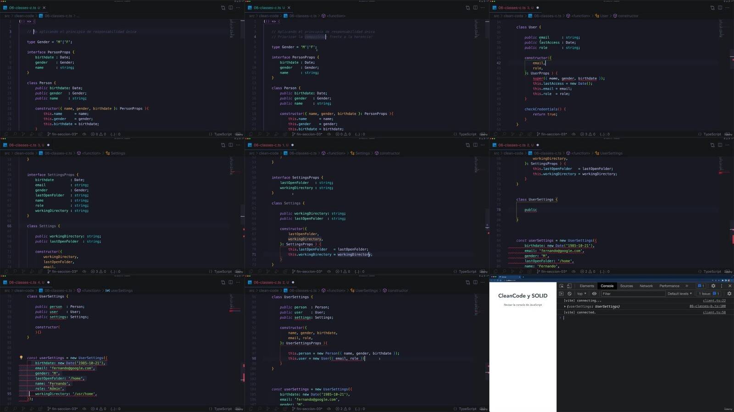Open the client.ts:22 source link
This screenshot has height=412, width=734.
(x=714, y=301)
